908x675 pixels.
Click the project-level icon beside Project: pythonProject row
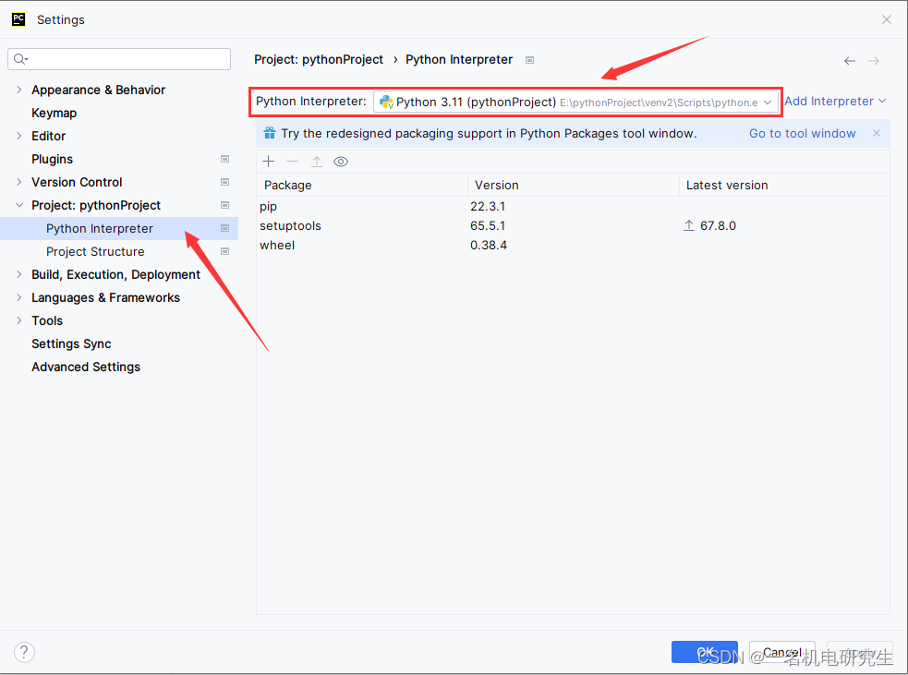coord(225,206)
